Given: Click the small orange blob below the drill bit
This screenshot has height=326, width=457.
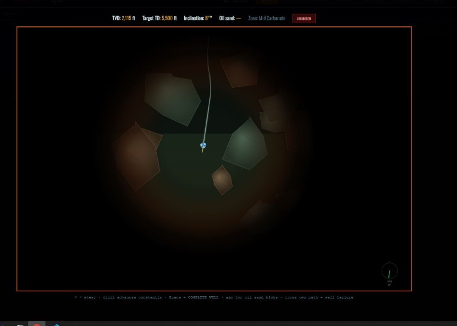Looking at the screenshot, I should 222,180.
